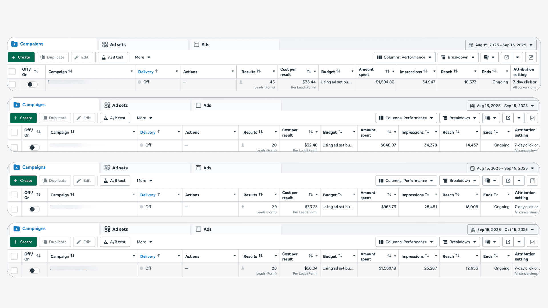Toggle on the campaign with 45 lead results
Image resolution: width=548 pixels, height=308 pixels.
[32, 84]
